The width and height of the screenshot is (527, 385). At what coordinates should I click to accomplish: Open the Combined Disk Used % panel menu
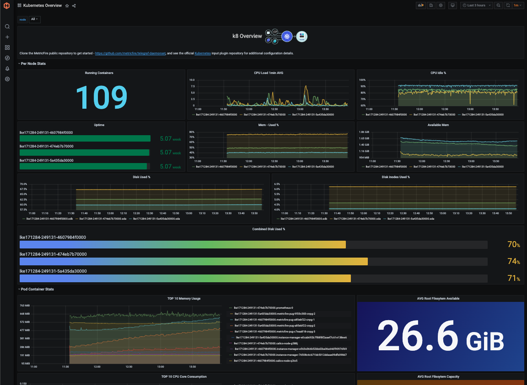[x=269, y=229]
